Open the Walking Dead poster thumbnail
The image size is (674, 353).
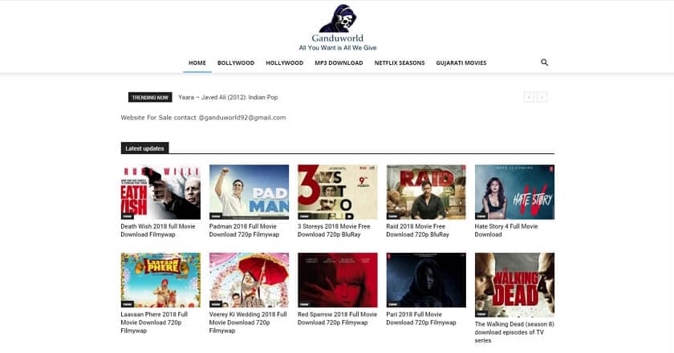[514, 285]
